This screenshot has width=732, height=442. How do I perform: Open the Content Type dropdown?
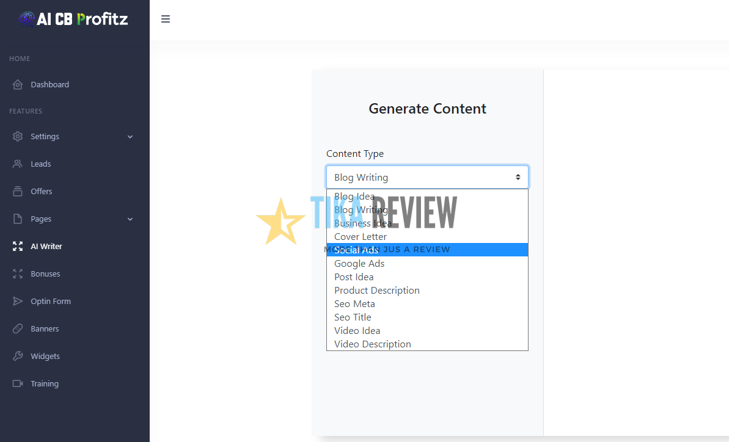(426, 177)
